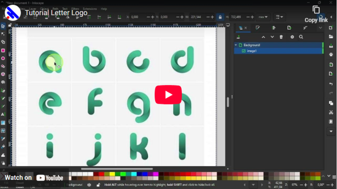Select the Node edit tool

3,34
